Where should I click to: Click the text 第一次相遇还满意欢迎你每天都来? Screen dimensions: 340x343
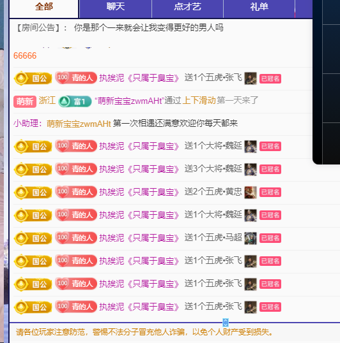175,124
